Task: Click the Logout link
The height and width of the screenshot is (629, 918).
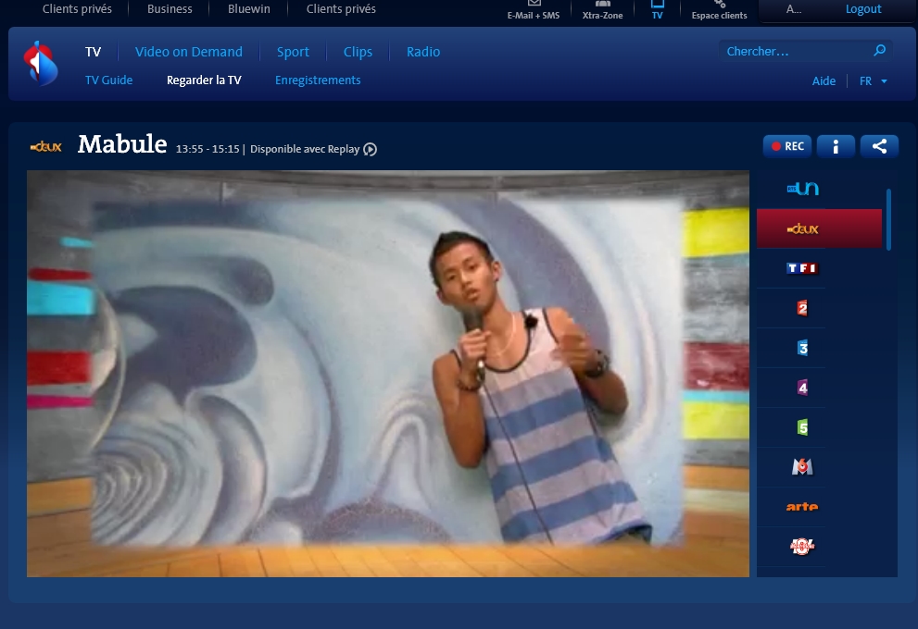Action: (x=863, y=9)
